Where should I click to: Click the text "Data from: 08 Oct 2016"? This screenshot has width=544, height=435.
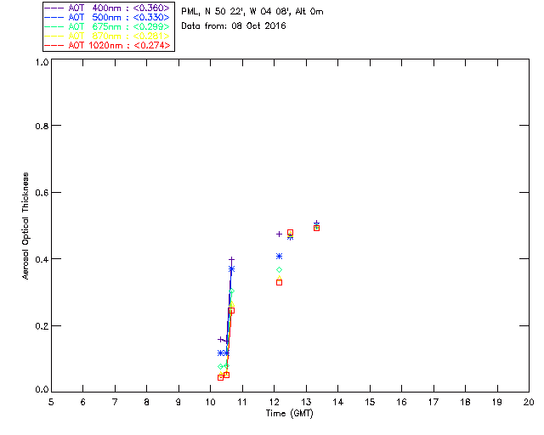(x=234, y=25)
